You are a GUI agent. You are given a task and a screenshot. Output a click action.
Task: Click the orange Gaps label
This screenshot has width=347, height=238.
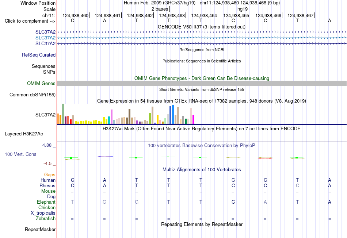(50, 175)
